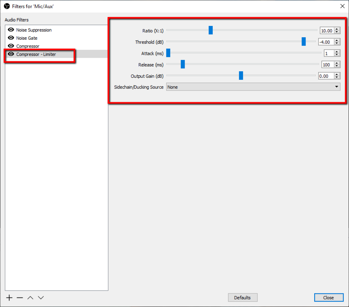Move filter up with up arrow
349x307 pixels.
pos(30,298)
